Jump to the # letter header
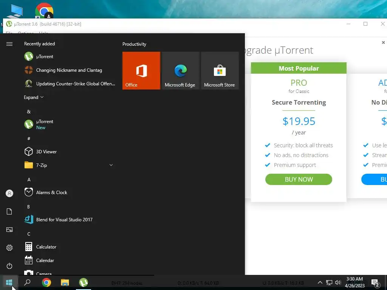The image size is (387, 290). coord(29,139)
